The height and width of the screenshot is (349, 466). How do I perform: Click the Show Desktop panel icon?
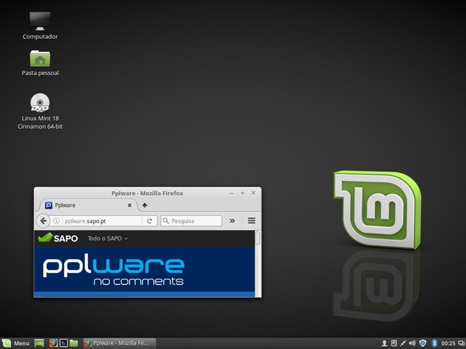click(39, 343)
